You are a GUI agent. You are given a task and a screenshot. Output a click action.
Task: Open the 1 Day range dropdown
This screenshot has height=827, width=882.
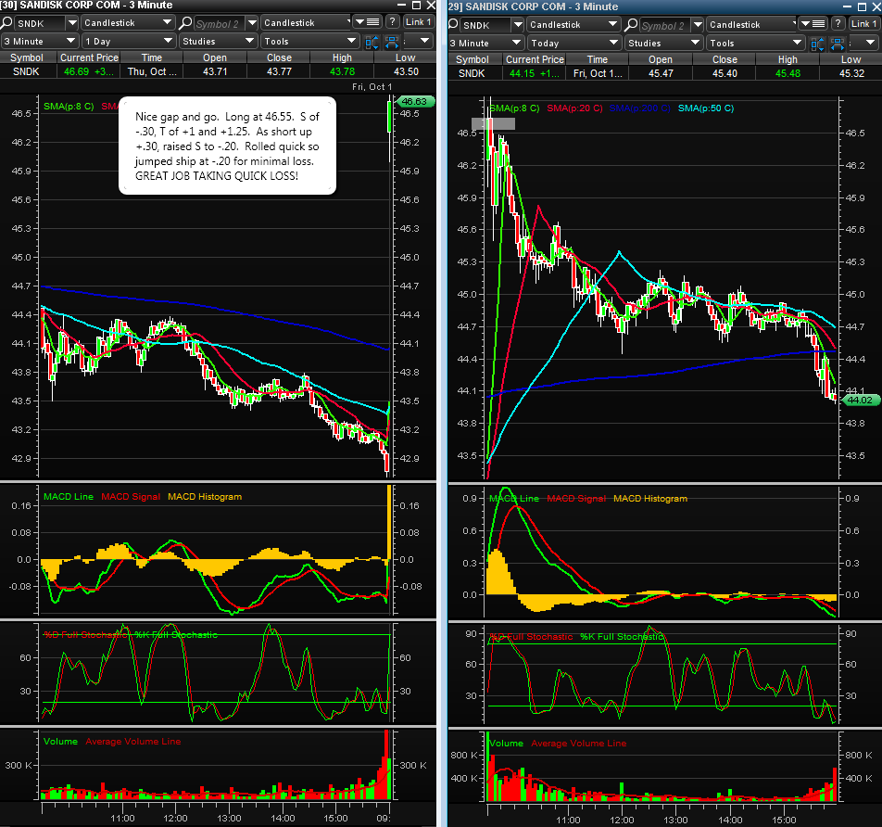click(x=128, y=42)
